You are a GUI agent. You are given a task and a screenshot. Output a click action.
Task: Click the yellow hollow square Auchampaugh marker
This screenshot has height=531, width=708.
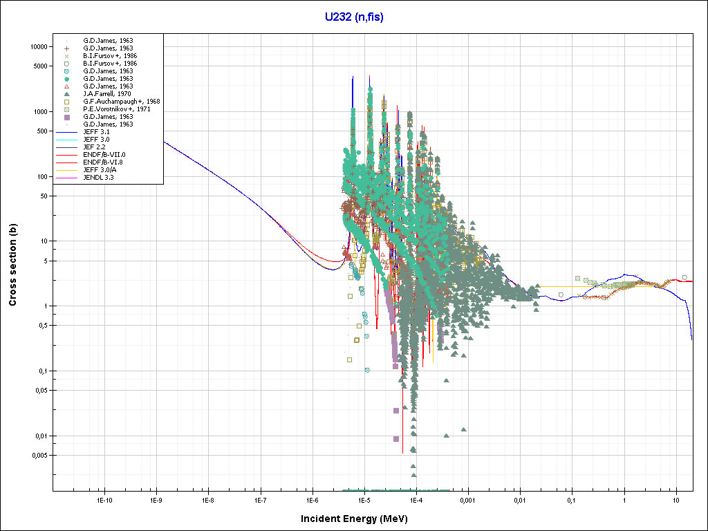[67, 102]
